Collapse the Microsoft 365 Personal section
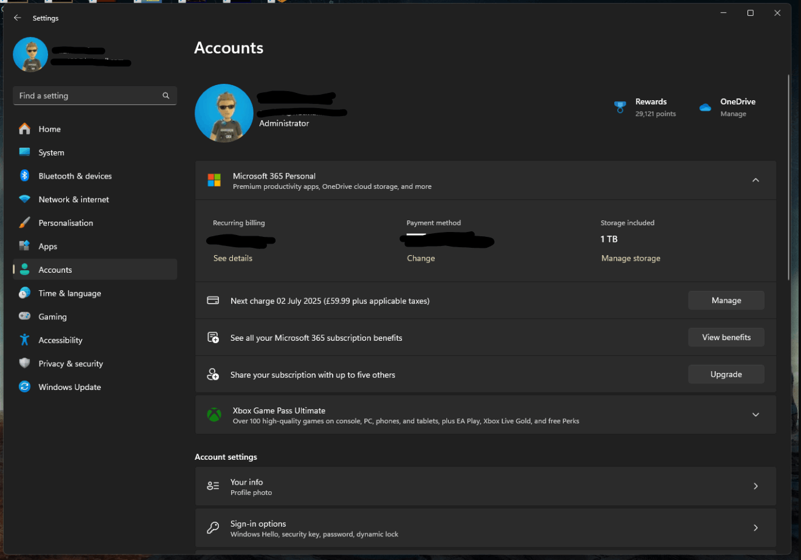801x560 pixels. coord(755,180)
